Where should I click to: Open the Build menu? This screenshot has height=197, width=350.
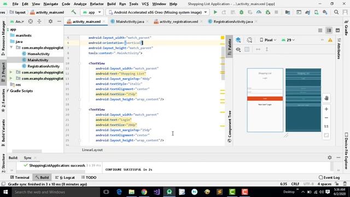point(111,4)
